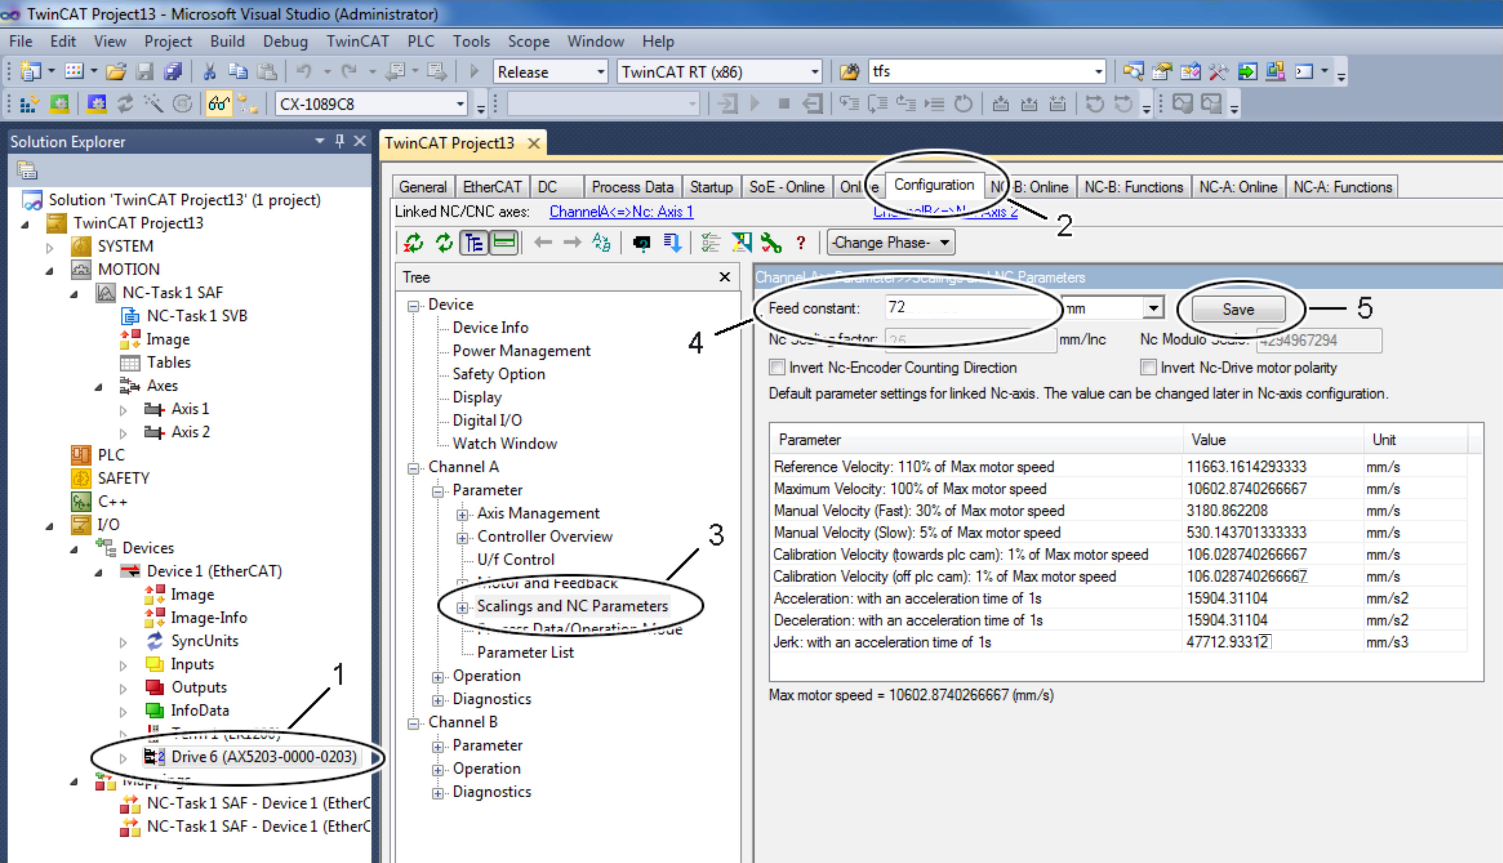Click the black device-identify question icon
This screenshot has height=863, width=1503.
[641, 243]
